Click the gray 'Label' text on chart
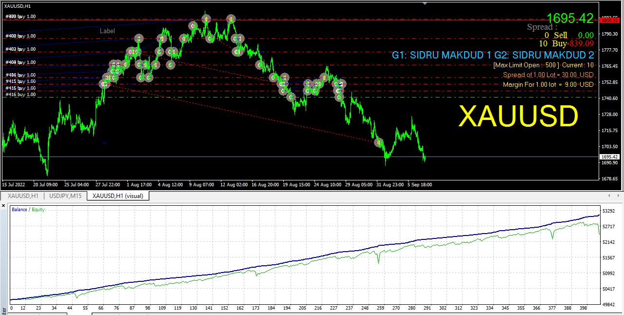 107,31
